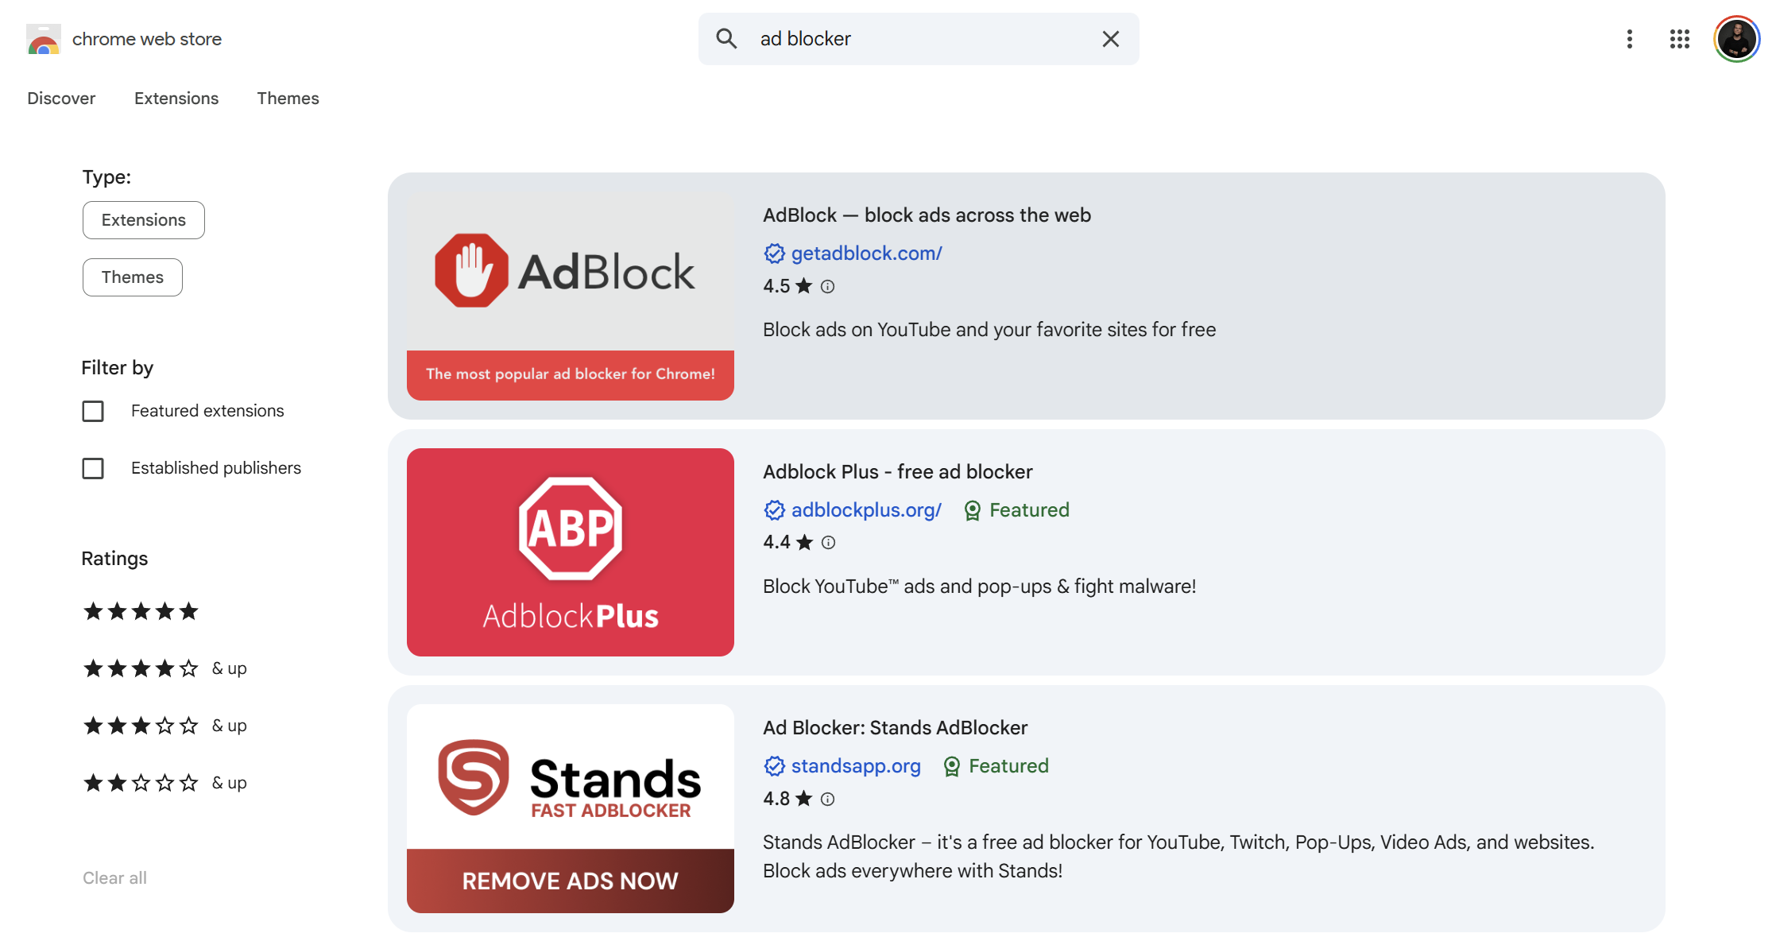Clear the search box with X icon

(1110, 39)
